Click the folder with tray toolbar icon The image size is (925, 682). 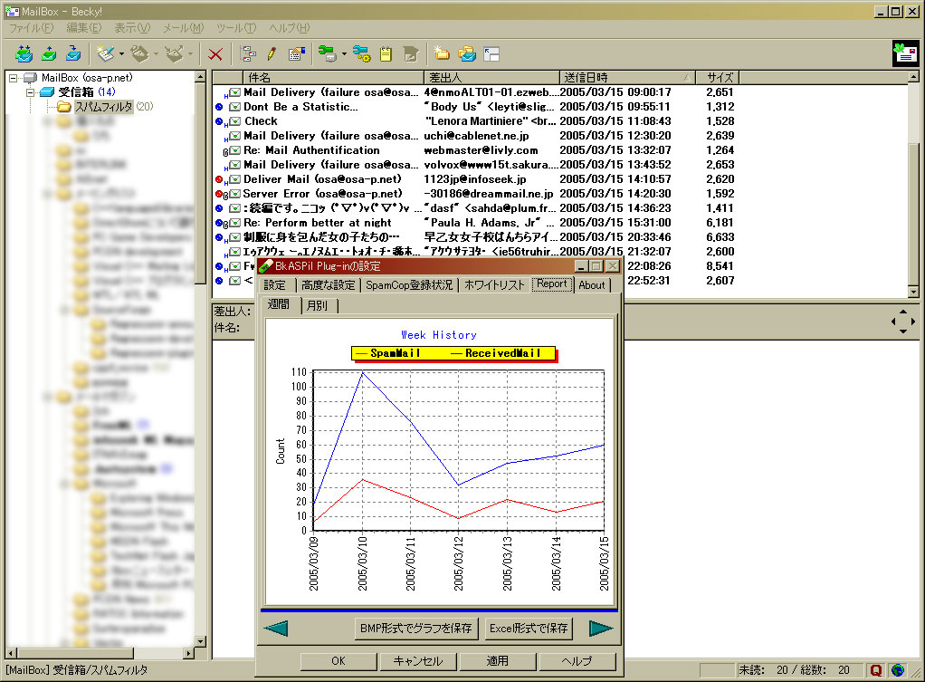tap(467, 53)
